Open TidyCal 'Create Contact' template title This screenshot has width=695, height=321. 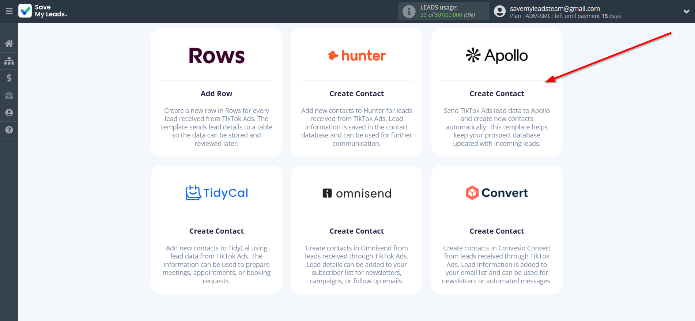[x=216, y=231]
